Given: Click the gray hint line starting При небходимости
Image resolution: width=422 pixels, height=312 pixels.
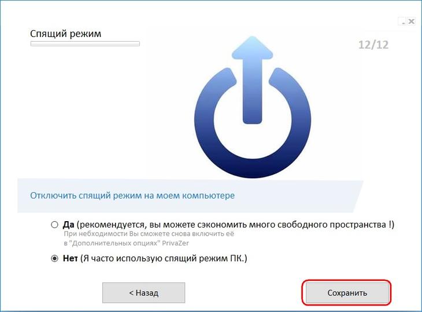Looking at the screenshot, I should click(149, 234).
